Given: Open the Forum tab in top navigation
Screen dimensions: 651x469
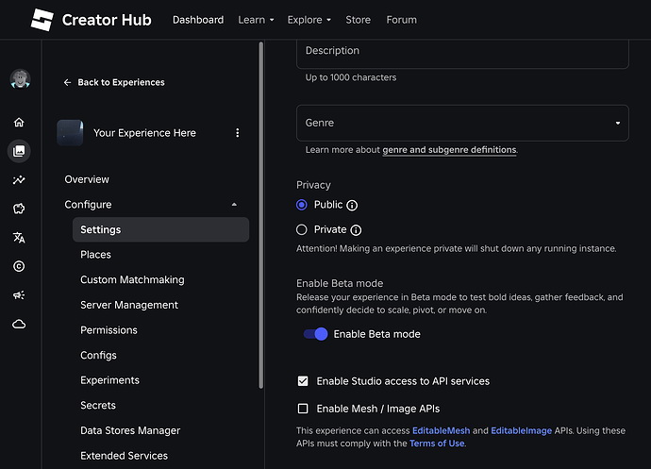Looking at the screenshot, I should [x=401, y=20].
